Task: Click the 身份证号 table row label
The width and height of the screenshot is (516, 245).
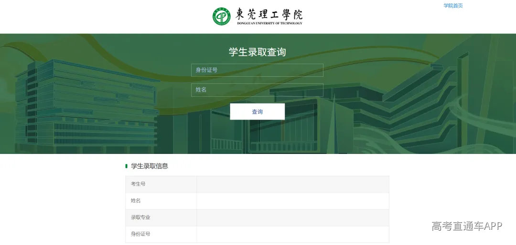Action: tap(140, 234)
